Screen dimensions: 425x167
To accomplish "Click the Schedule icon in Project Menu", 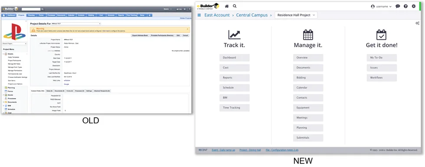I will point(6,109).
